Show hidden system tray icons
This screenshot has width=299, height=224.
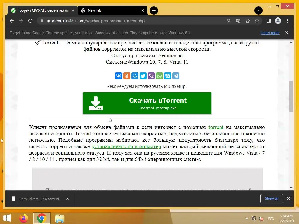[247, 218]
